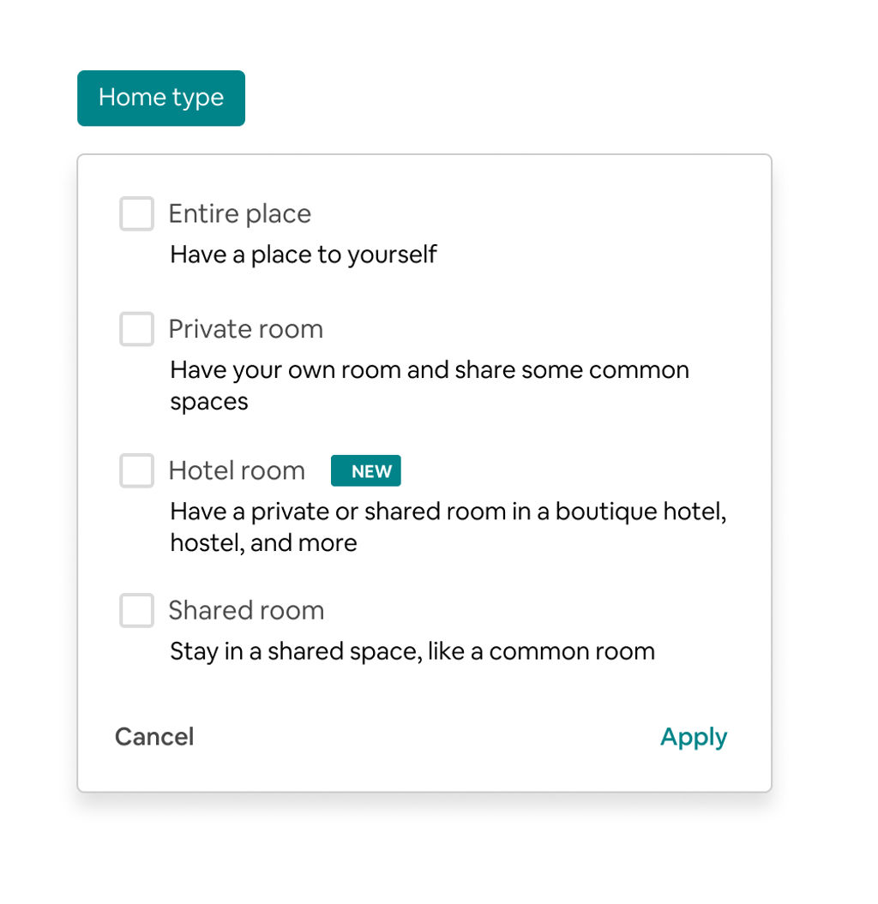Click the Hotel room label

tap(237, 470)
